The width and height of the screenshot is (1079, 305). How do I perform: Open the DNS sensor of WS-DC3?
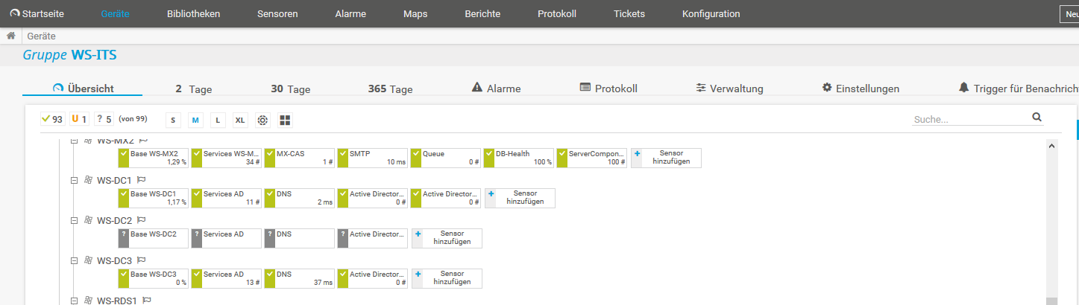[300, 278]
